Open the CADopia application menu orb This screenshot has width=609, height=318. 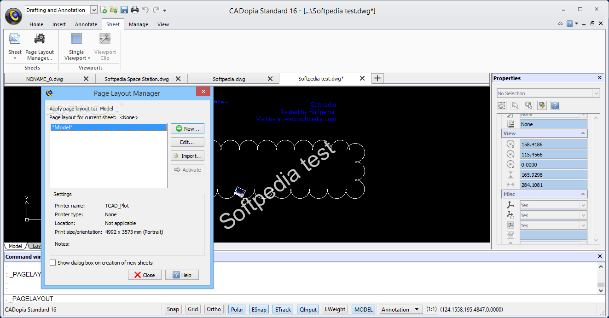(x=14, y=16)
